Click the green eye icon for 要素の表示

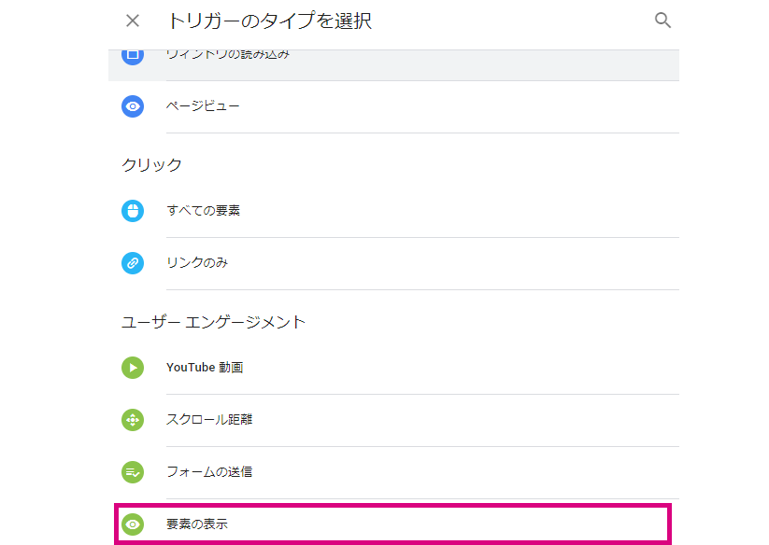tap(133, 524)
